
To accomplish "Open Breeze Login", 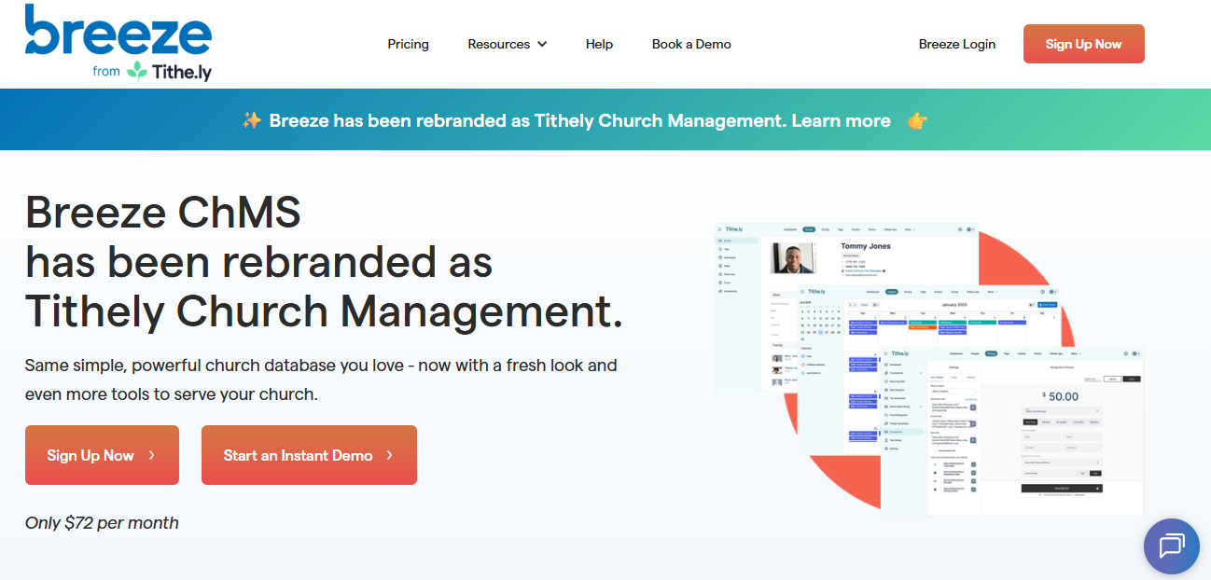I will click(x=957, y=44).
